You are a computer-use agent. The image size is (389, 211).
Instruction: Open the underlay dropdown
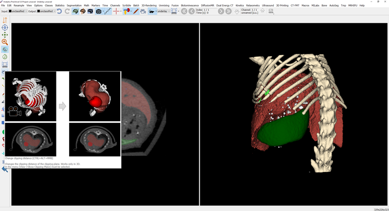point(164,11)
